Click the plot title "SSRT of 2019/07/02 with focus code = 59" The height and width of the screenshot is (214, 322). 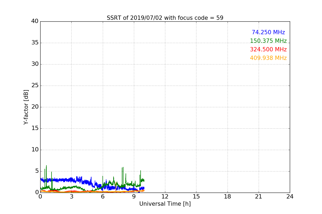(x=165, y=18)
